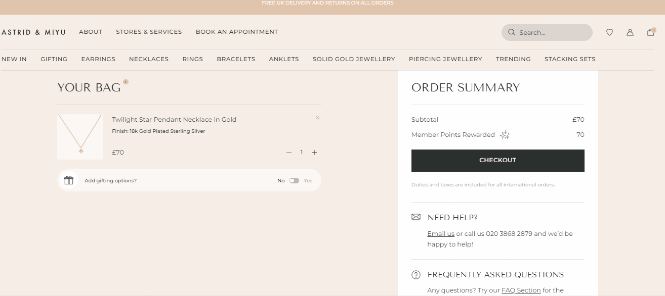Click the Your Bag heading

coord(89,88)
